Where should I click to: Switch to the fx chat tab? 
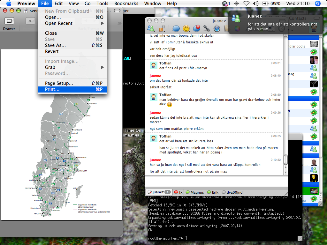click(x=178, y=192)
